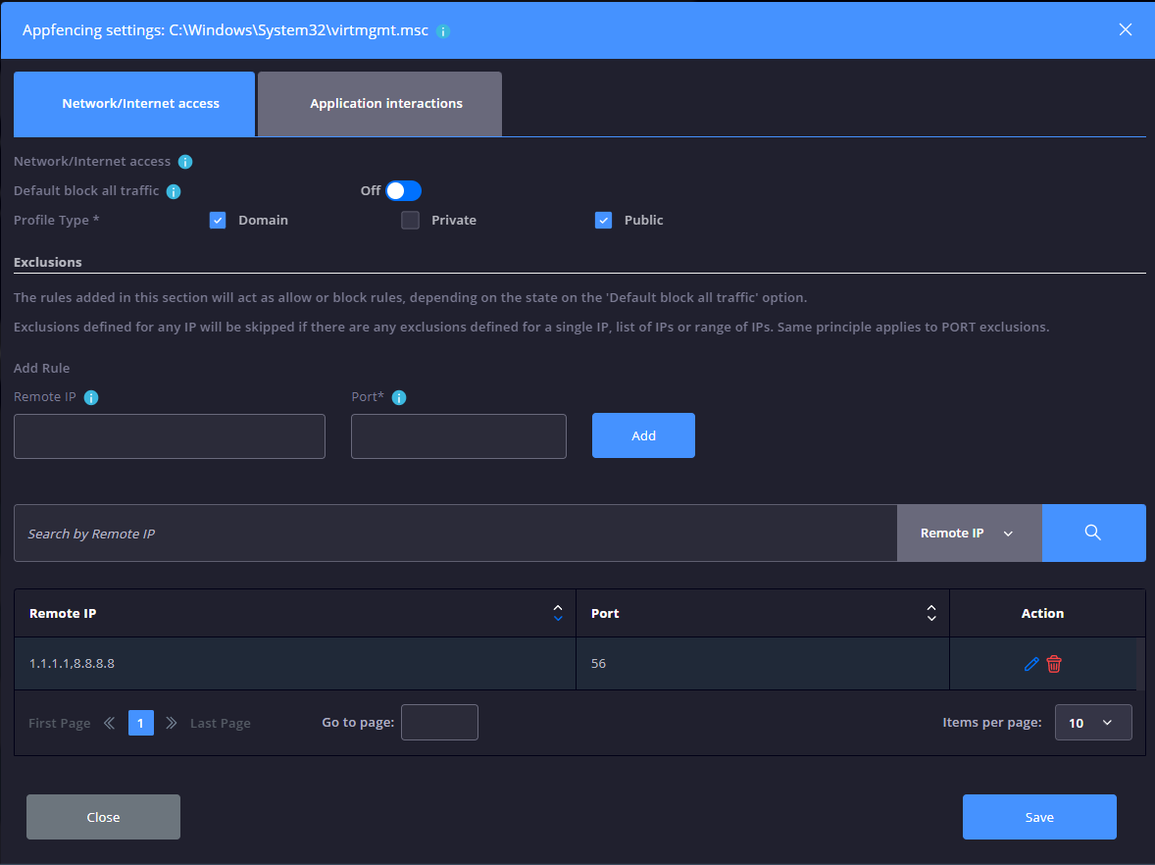
Task: Click the Port column header text
Action: coord(605,613)
